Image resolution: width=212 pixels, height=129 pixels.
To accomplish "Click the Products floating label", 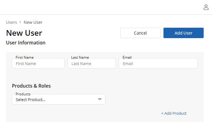I will pyautogui.click(x=23, y=94).
